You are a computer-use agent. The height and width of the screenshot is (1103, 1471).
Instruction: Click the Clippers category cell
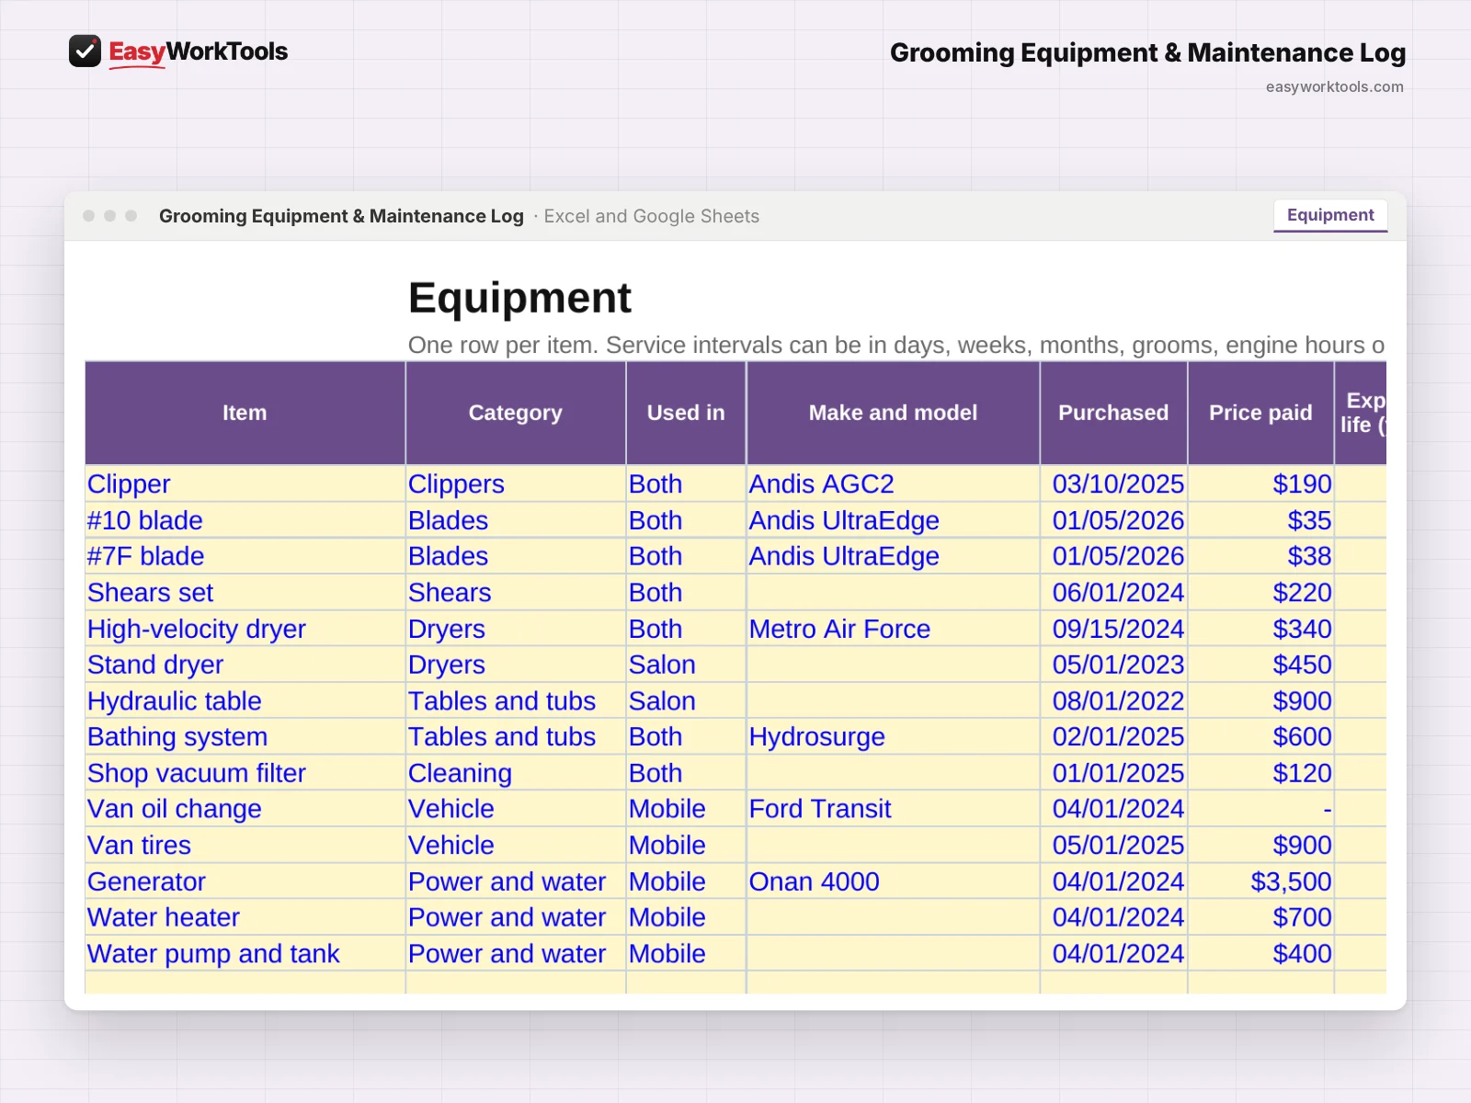click(516, 484)
